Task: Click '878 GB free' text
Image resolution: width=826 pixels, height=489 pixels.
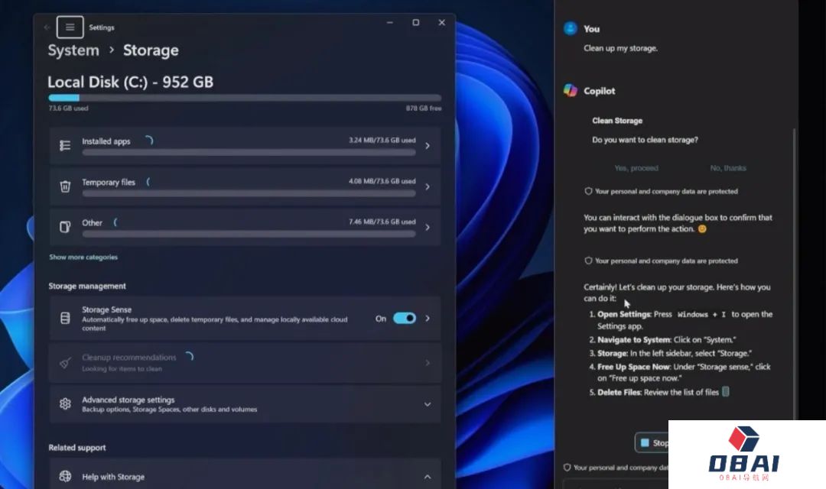Action: (x=424, y=108)
